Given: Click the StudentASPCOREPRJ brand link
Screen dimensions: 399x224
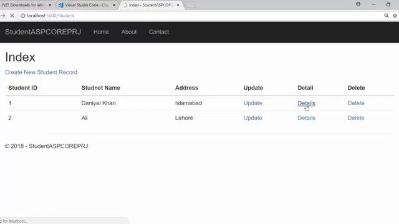Looking at the screenshot, I should coord(43,32).
